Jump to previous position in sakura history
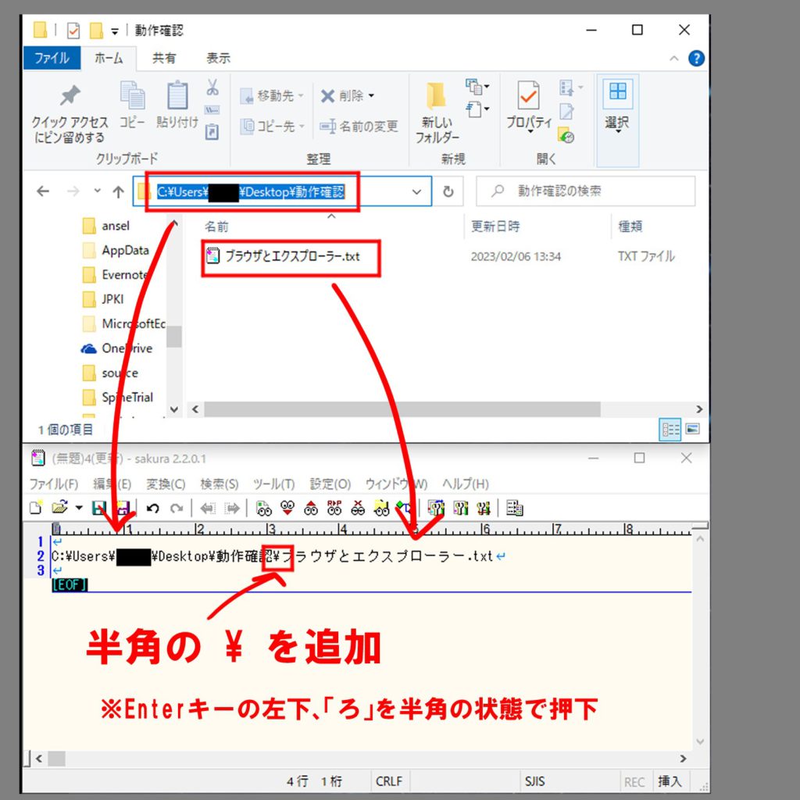800x800 pixels. 207,508
